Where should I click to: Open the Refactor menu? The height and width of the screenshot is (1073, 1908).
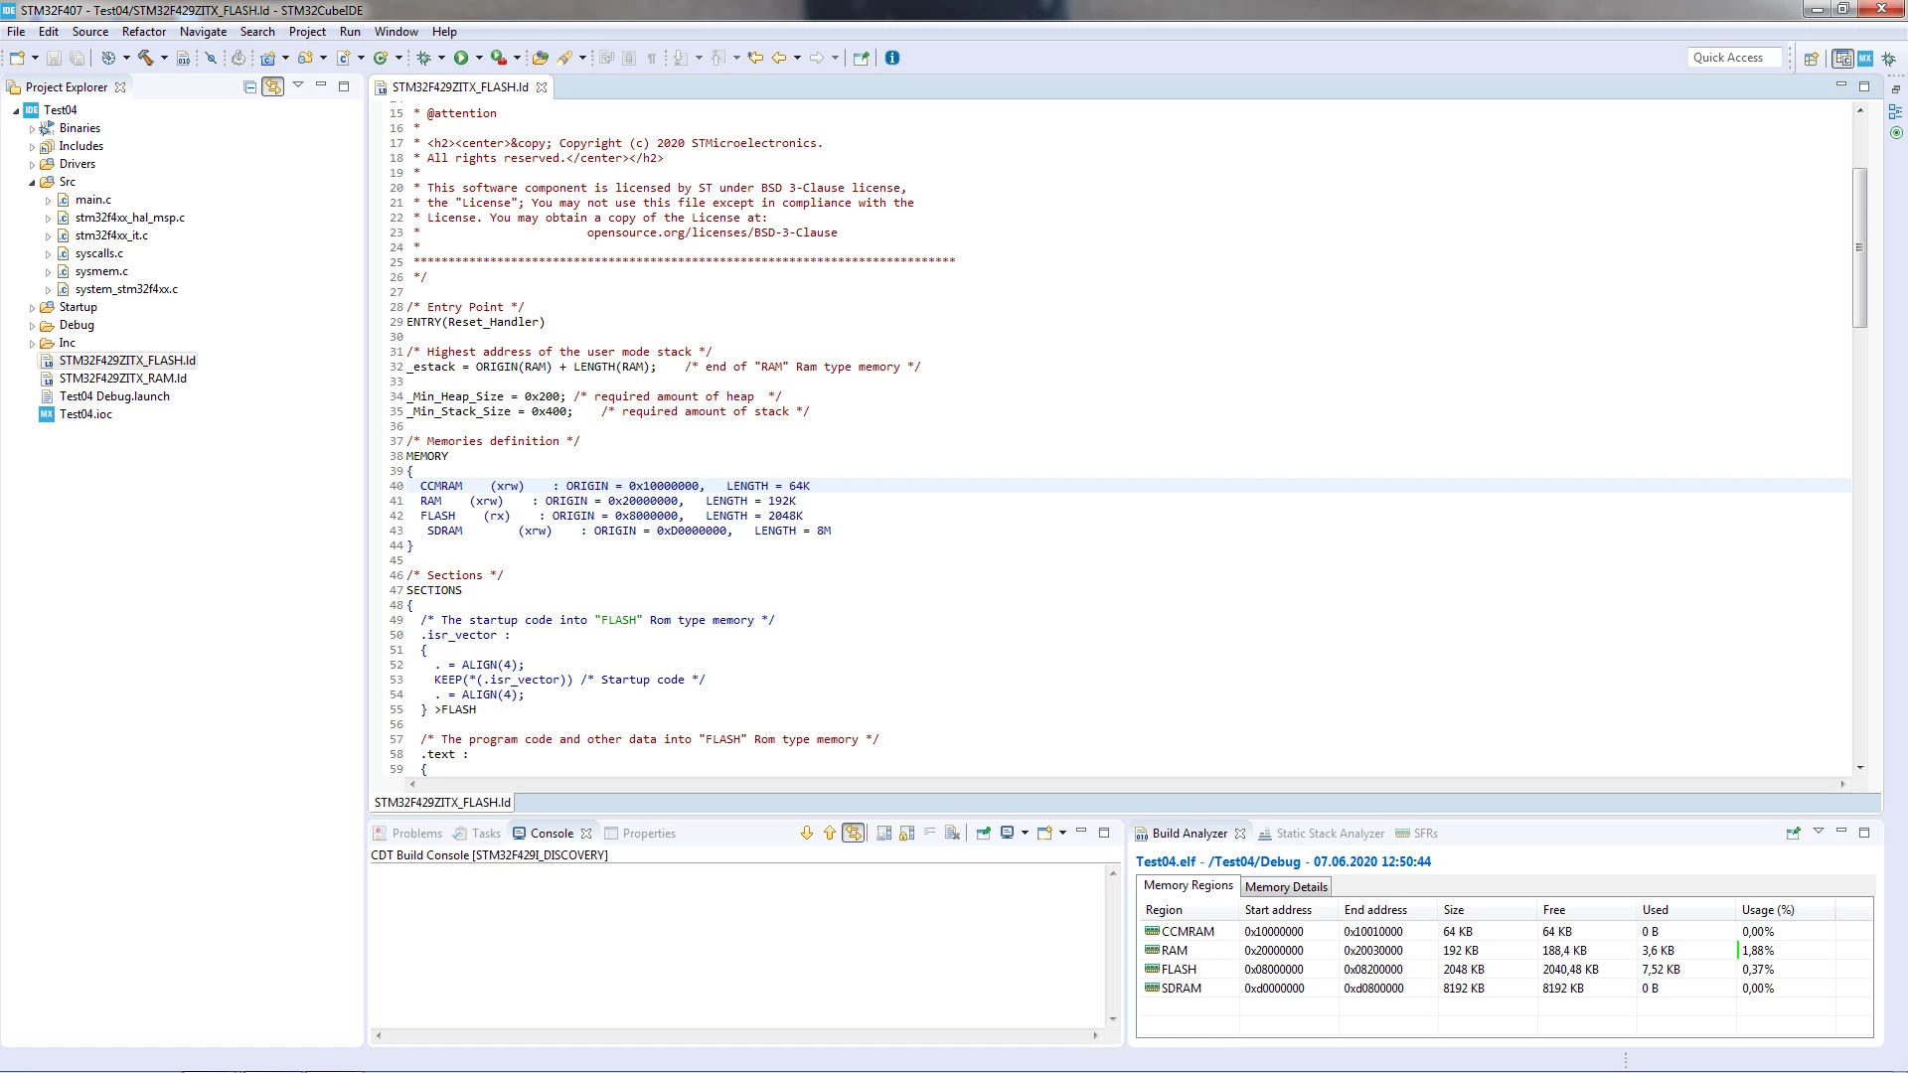[x=144, y=31]
